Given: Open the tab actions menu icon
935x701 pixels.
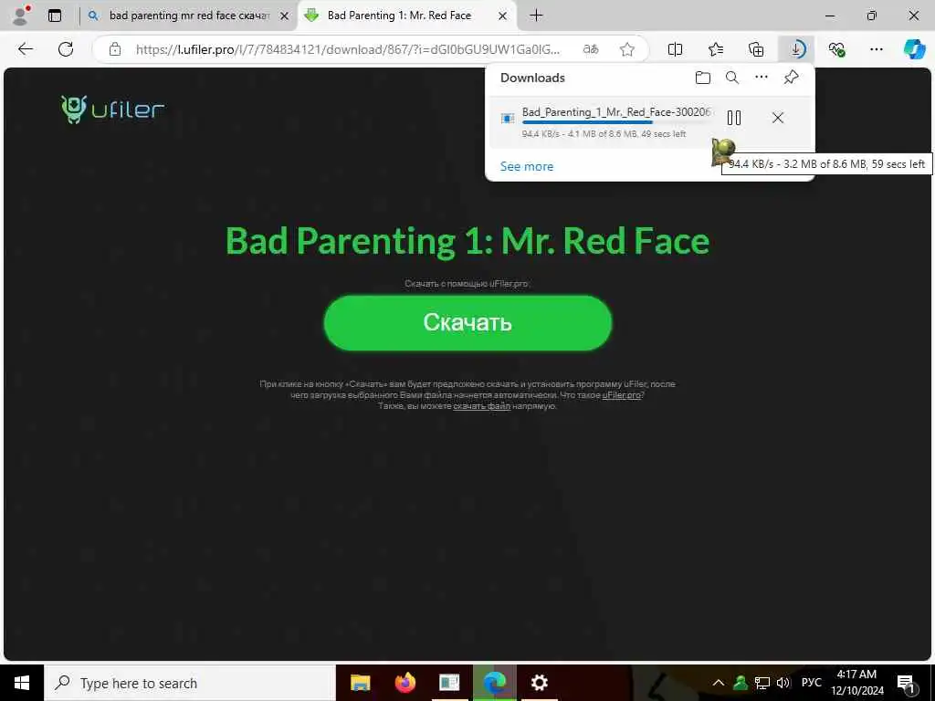Looking at the screenshot, I should (55, 16).
